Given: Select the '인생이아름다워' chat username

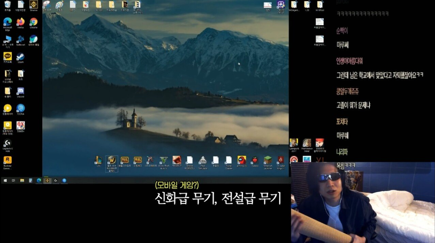Looking at the screenshot, I should point(349,61).
